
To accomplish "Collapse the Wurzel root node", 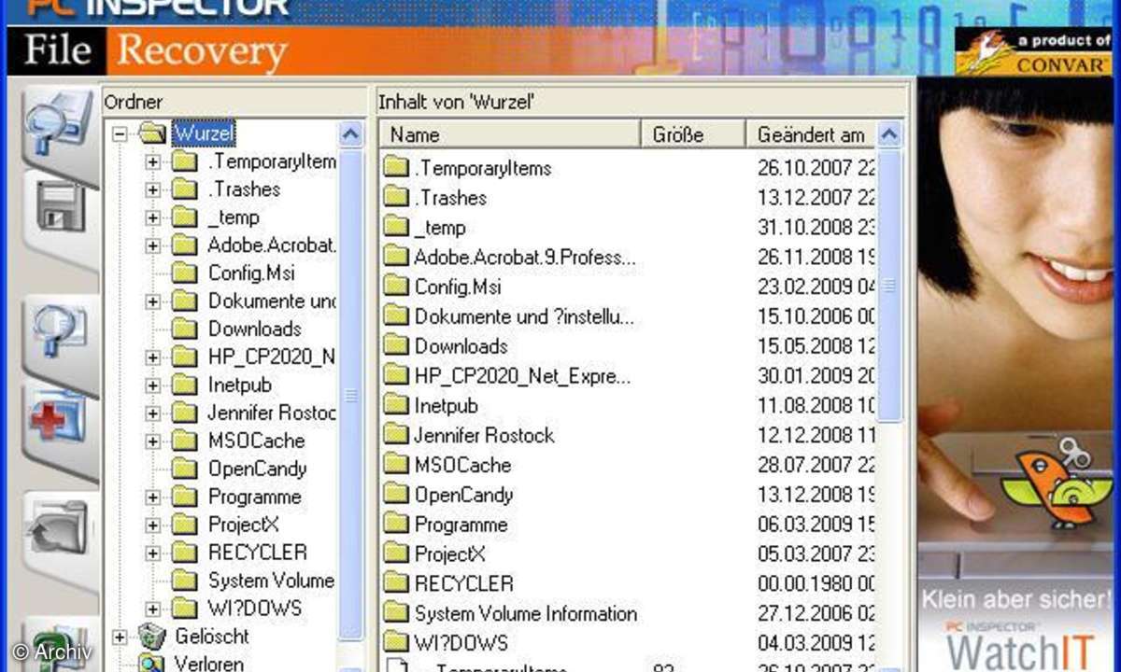I will click(120, 133).
